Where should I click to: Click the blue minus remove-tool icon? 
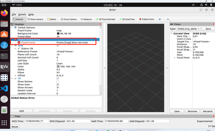[168, 19]
